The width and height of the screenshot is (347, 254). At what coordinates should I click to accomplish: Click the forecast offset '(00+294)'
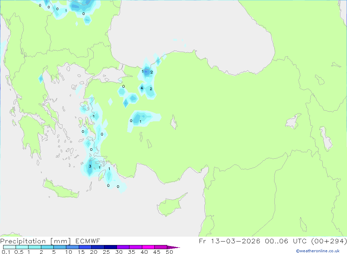pos(329,241)
